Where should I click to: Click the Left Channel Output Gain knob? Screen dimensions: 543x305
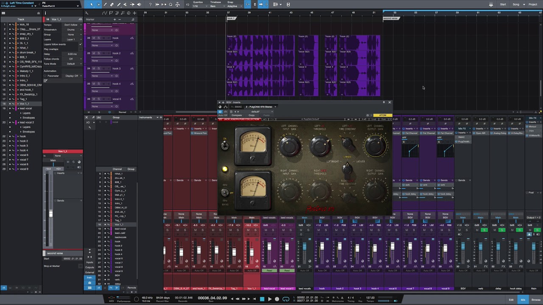(375, 145)
